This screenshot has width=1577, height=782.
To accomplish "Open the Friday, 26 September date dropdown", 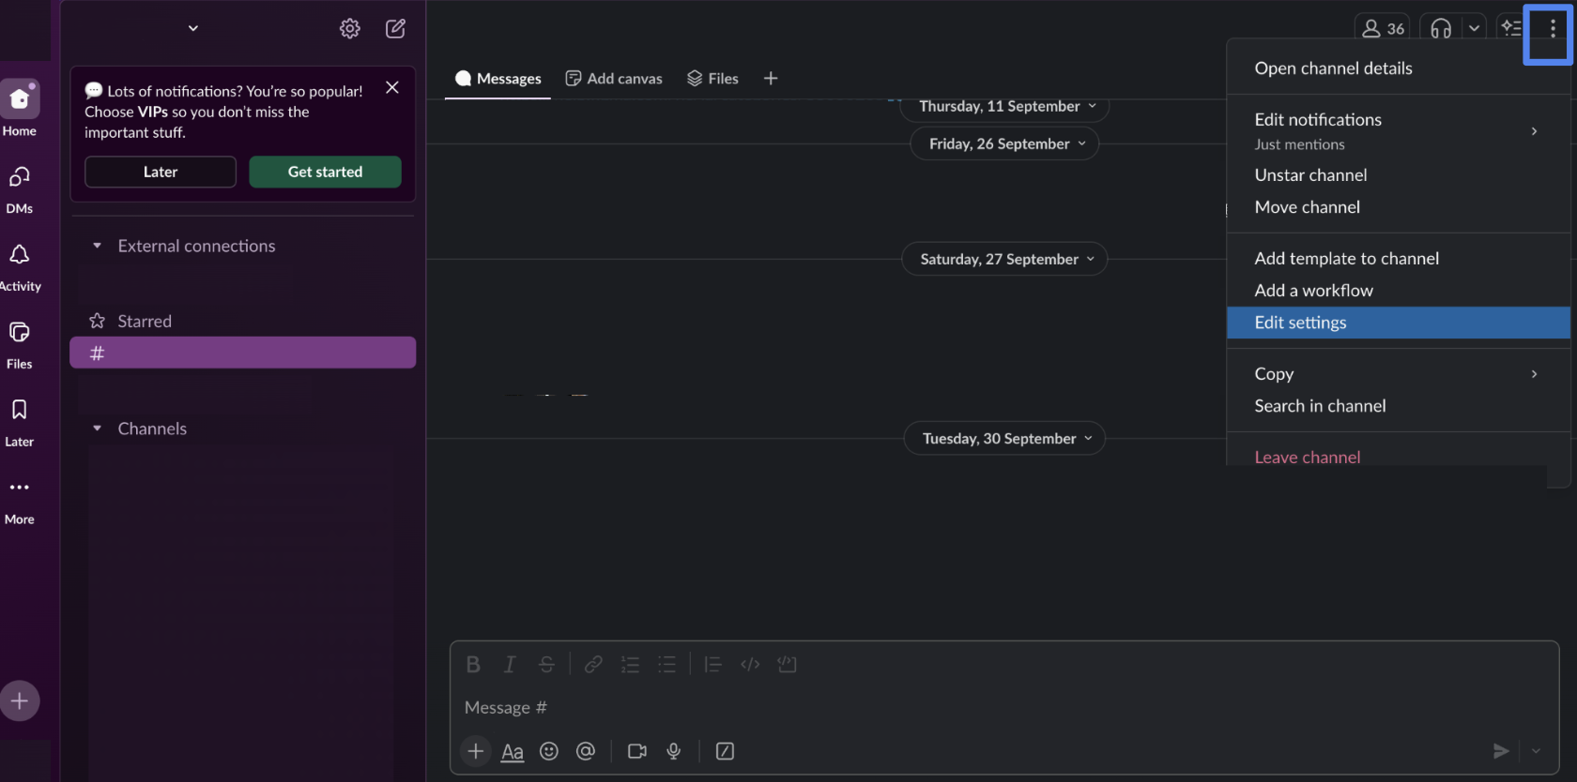I will 1004,143.
